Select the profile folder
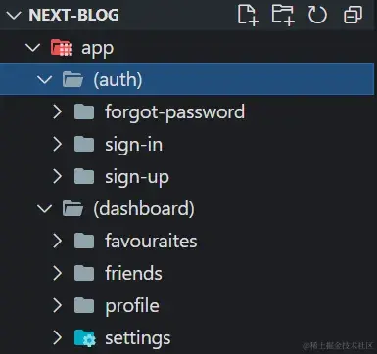 click(188, 305)
